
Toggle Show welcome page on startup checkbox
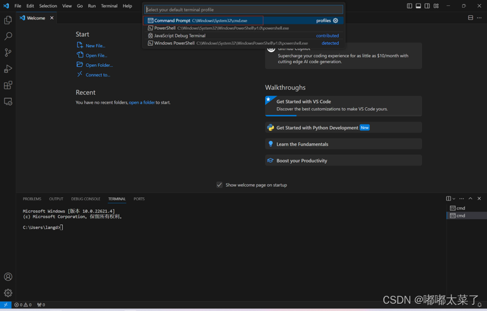(219, 185)
